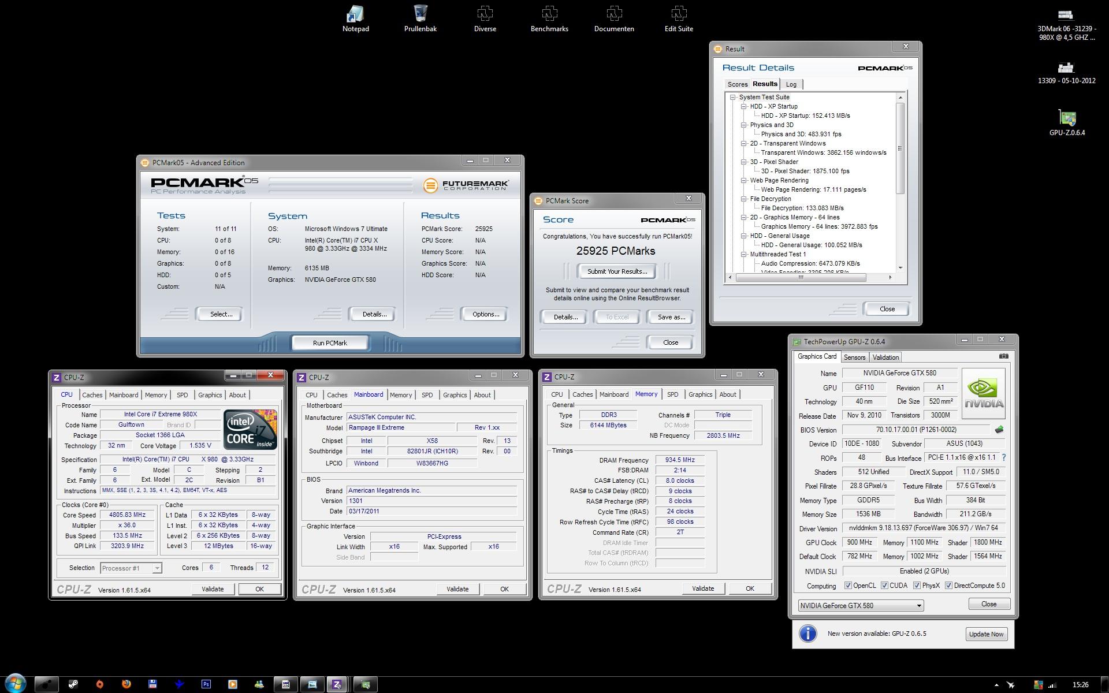Switch to Log tab in Result Details

pos(791,84)
